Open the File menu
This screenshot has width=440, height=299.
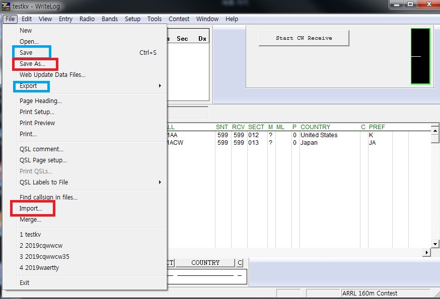coord(10,19)
